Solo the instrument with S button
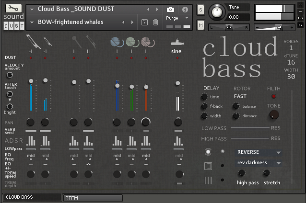This screenshot has height=203, width=306. click(x=200, y=10)
